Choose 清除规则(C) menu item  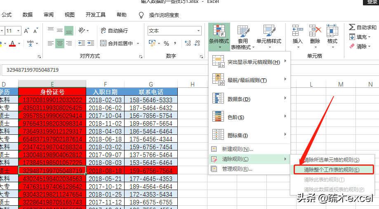[250, 159]
